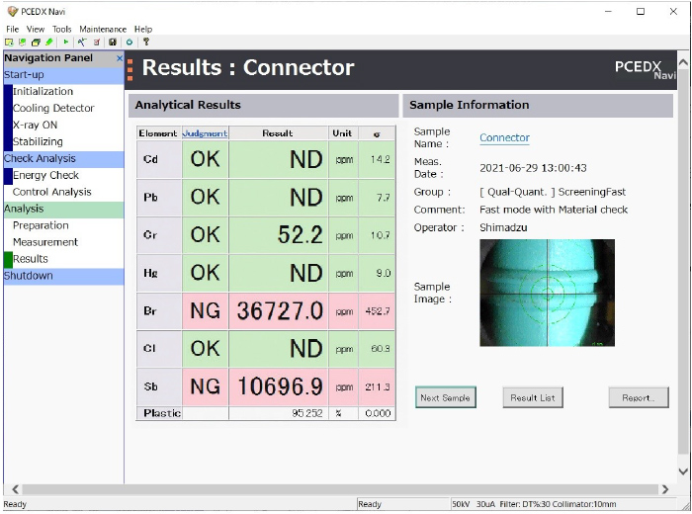Click the teal circular refresh toolbar icon
This screenshot has height=514, width=692.
[x=130, y=42]
